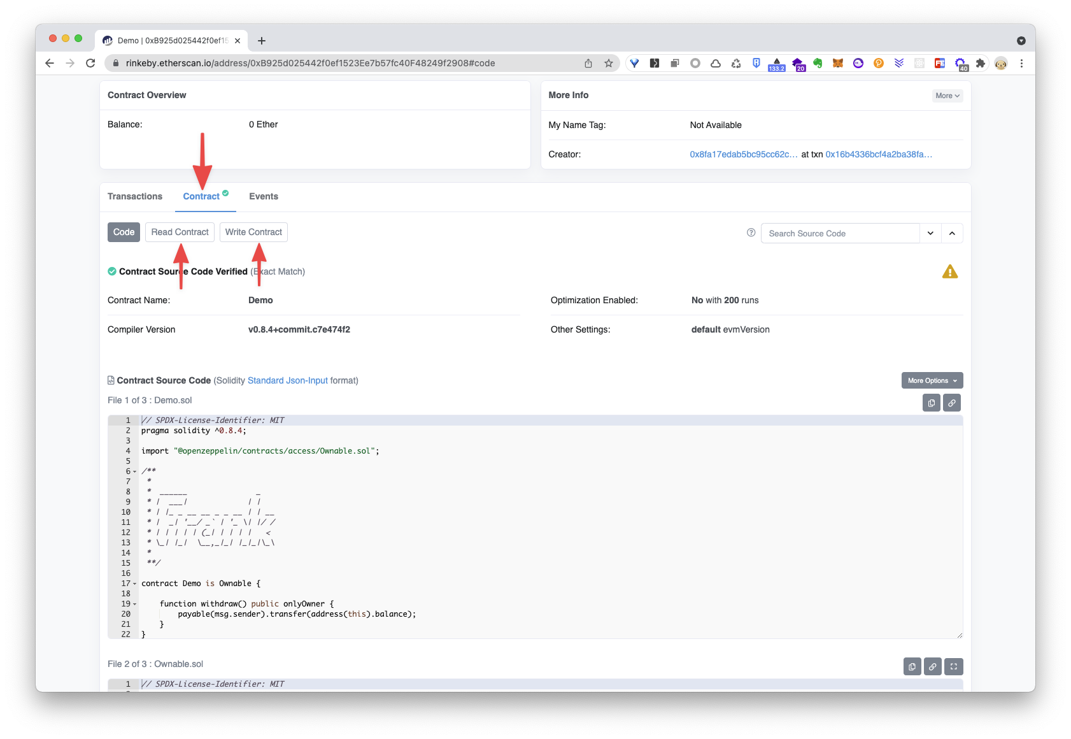Click the yellow warning triangle icon
The image size is (1071, 739).
[949, 272]
